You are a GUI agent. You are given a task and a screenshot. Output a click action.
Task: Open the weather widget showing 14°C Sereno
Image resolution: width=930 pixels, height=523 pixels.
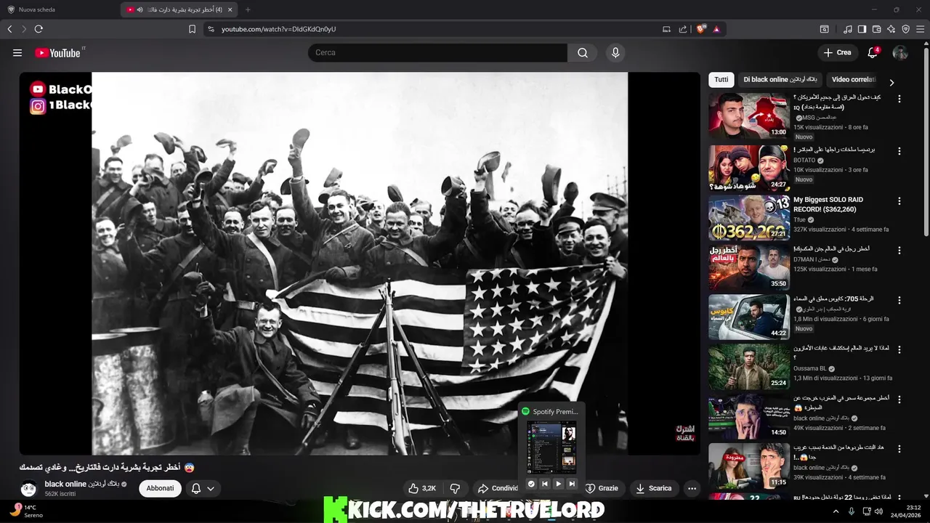26,511
